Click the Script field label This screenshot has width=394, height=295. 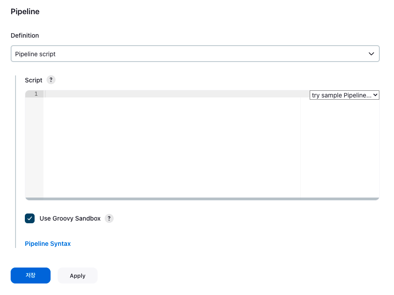click(x=33, y=80)
